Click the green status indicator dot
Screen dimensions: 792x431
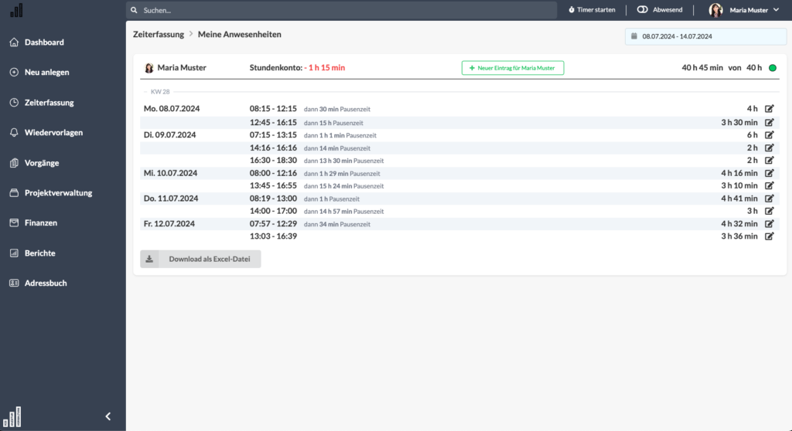773,68
